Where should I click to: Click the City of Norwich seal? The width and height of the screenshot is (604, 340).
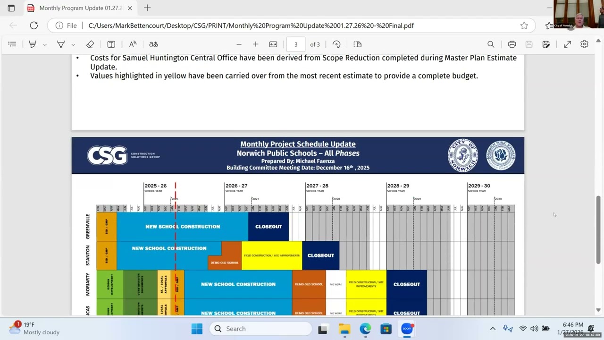[463, 155]
